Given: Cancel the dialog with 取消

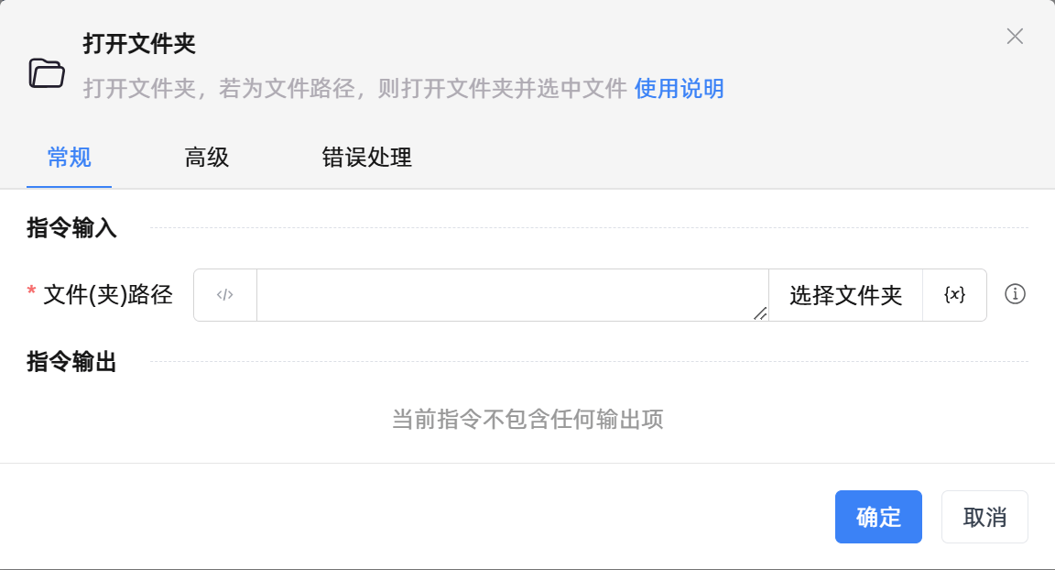Looking at the screenshot, I should [984, 517].
